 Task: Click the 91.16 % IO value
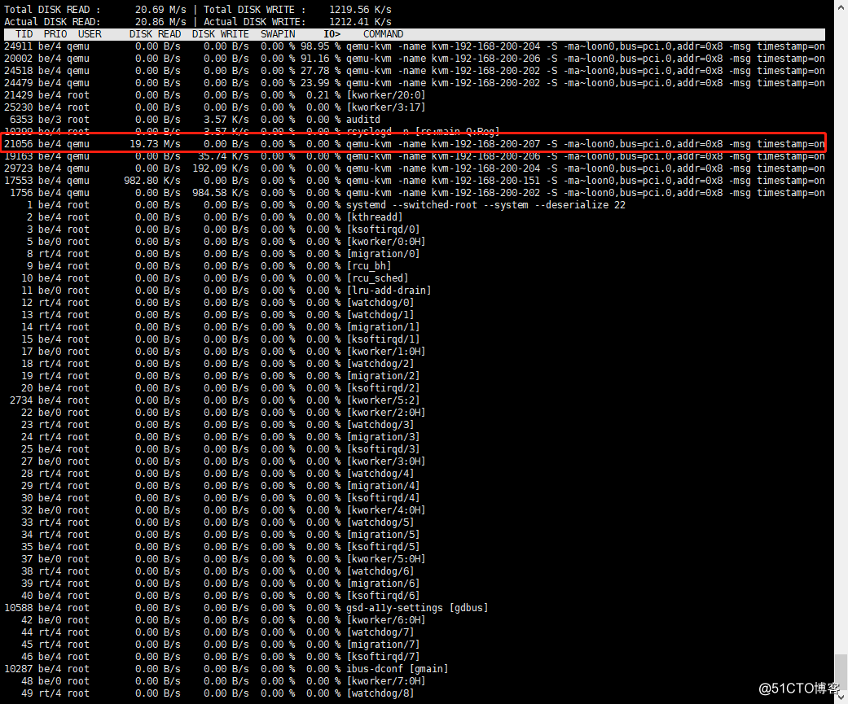pyautogui.click(x=321, y=59)
